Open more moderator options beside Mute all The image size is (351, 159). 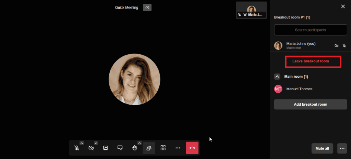(x=342, y=148)
